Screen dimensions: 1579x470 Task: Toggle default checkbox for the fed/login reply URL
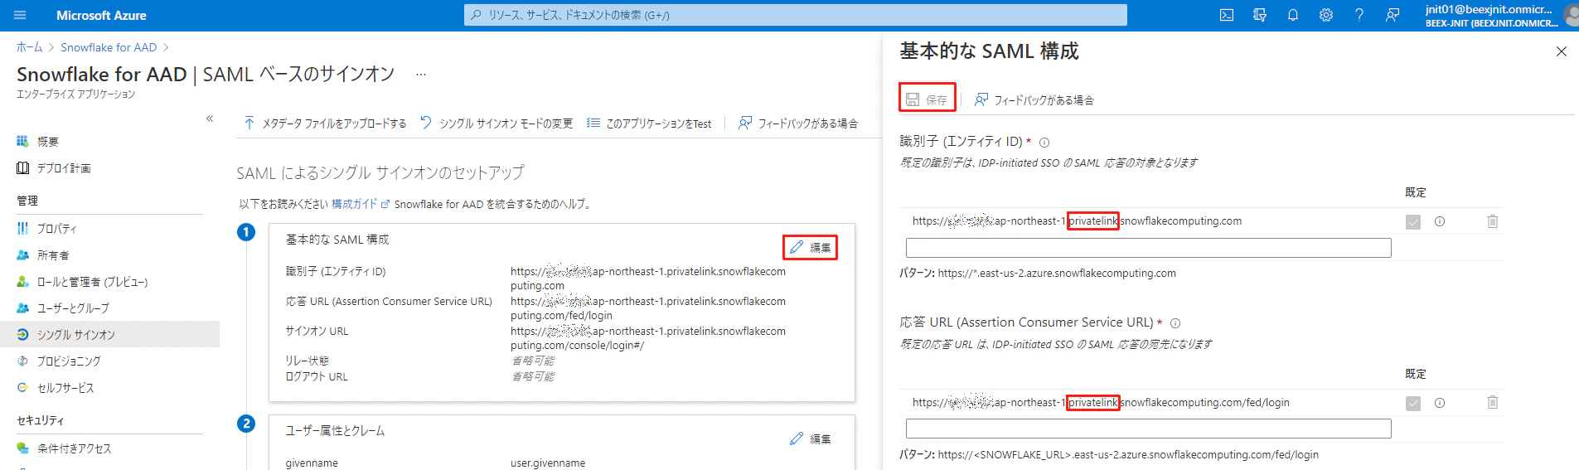1413,403
